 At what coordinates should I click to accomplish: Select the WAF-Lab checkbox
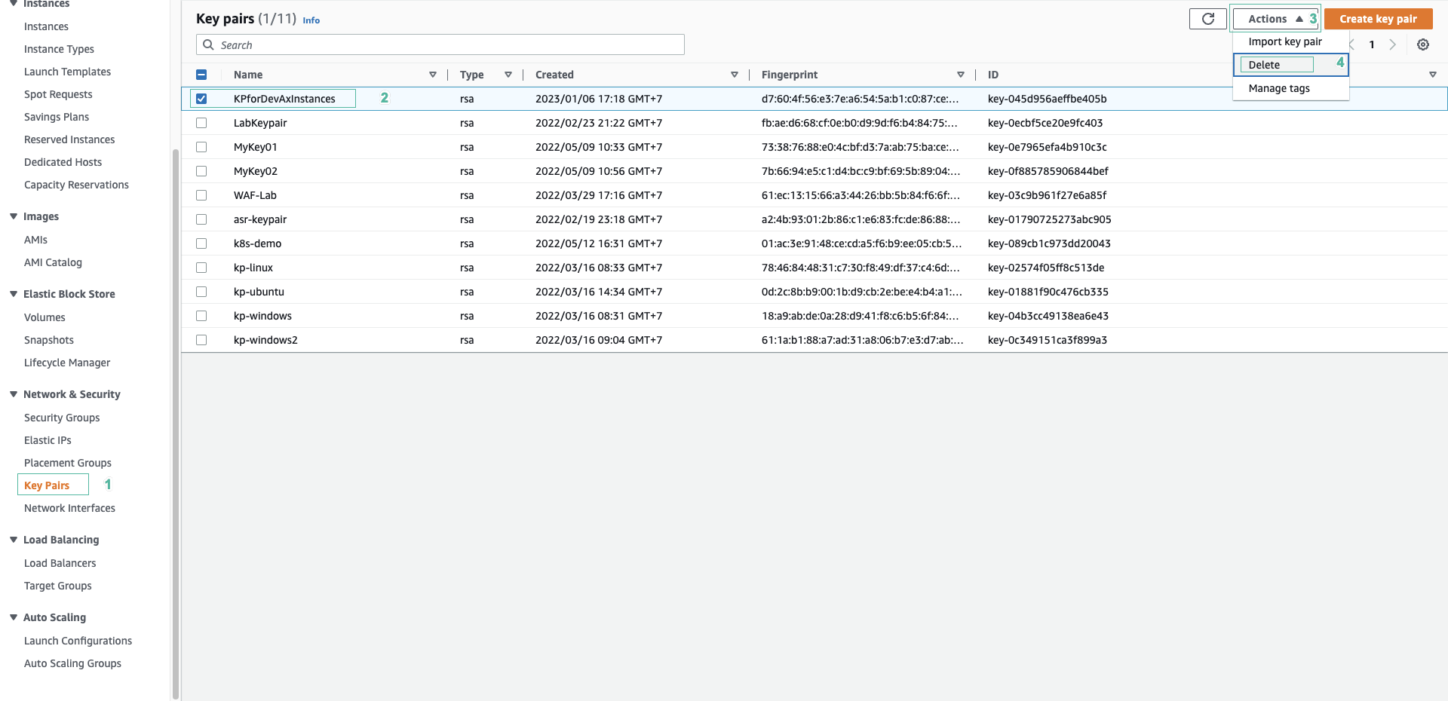tap(201, 195)
